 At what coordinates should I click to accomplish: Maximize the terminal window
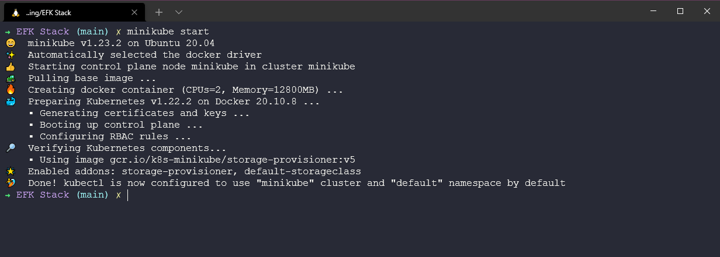[680, 11]
